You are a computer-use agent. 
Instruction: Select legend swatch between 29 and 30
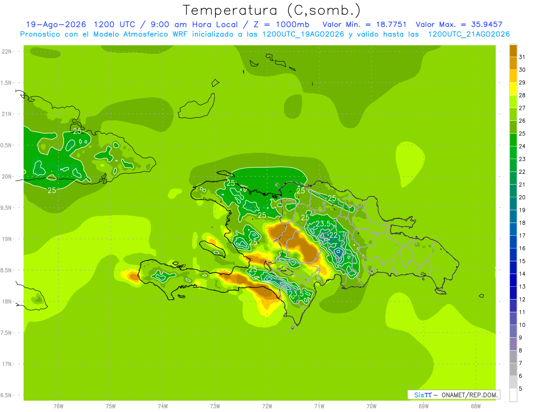click(513, 76)
